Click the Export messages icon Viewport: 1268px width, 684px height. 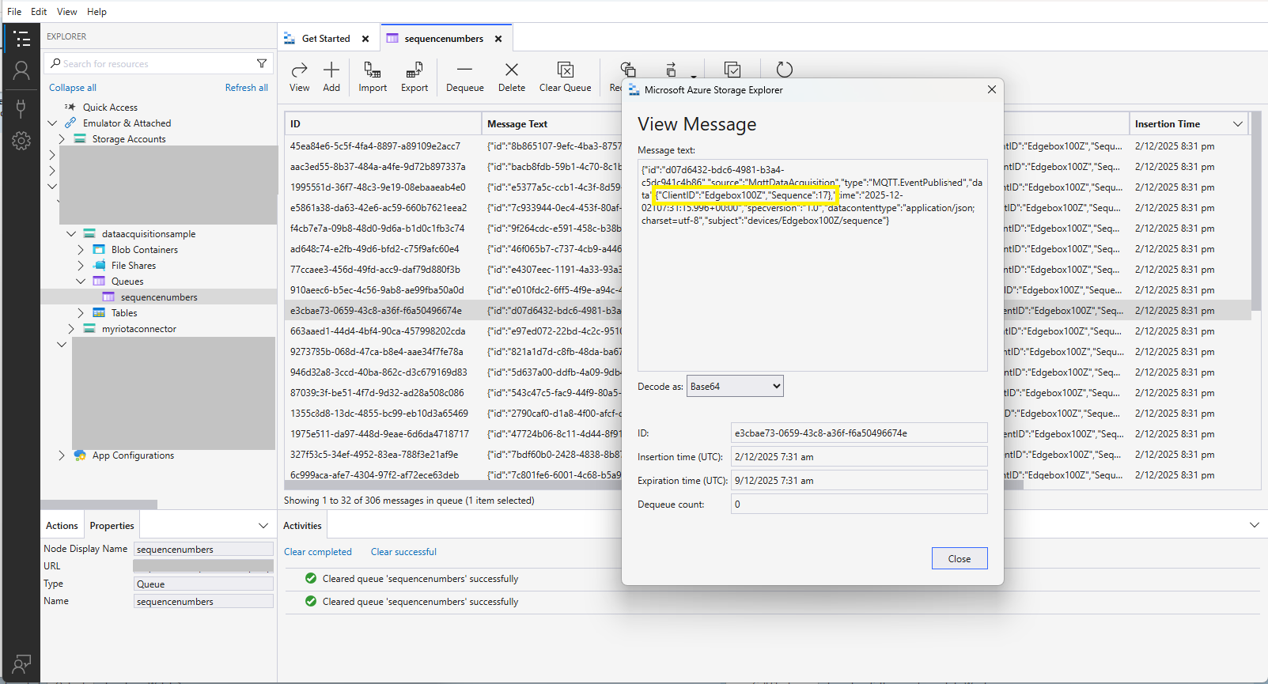(414, 71)
